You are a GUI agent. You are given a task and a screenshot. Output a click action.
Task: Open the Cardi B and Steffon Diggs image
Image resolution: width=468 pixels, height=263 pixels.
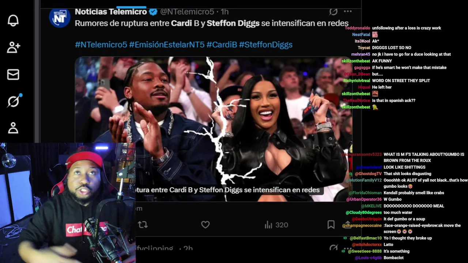pos(214,129)
